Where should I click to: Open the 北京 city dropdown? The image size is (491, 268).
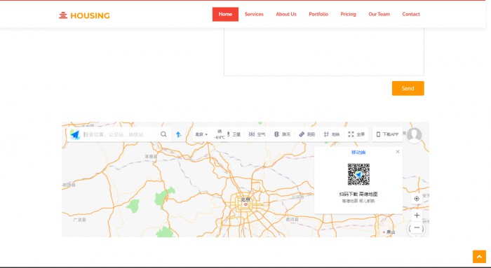coord(201,134)
